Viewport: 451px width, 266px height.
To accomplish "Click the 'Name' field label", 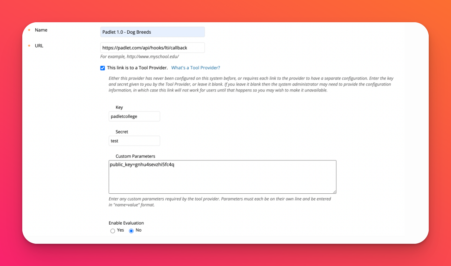I will [41, 30].
